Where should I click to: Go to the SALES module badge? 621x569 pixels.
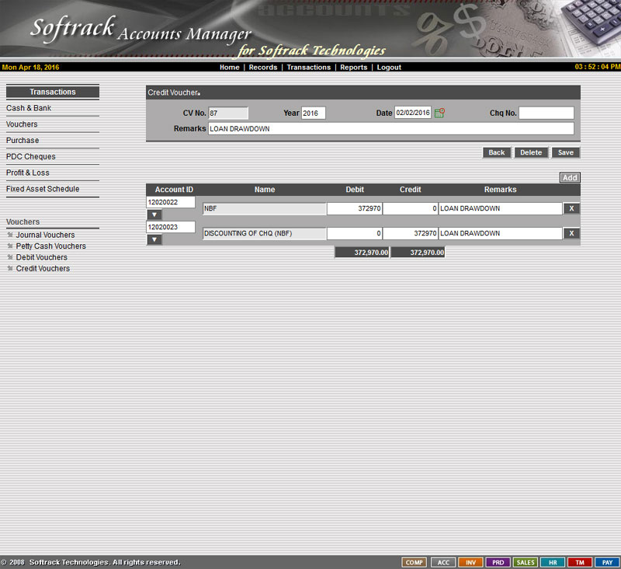526,562
